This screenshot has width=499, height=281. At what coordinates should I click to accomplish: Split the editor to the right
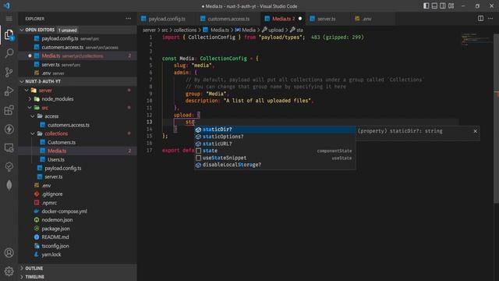click(x=480, y=19)
